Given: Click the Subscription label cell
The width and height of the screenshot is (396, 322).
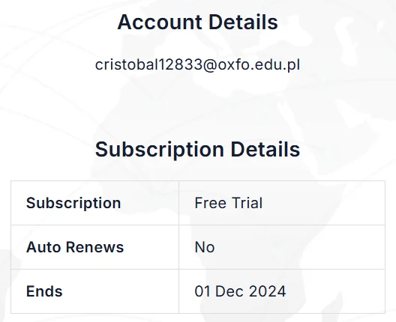Looking at the screenshot, I should [94, 203].
